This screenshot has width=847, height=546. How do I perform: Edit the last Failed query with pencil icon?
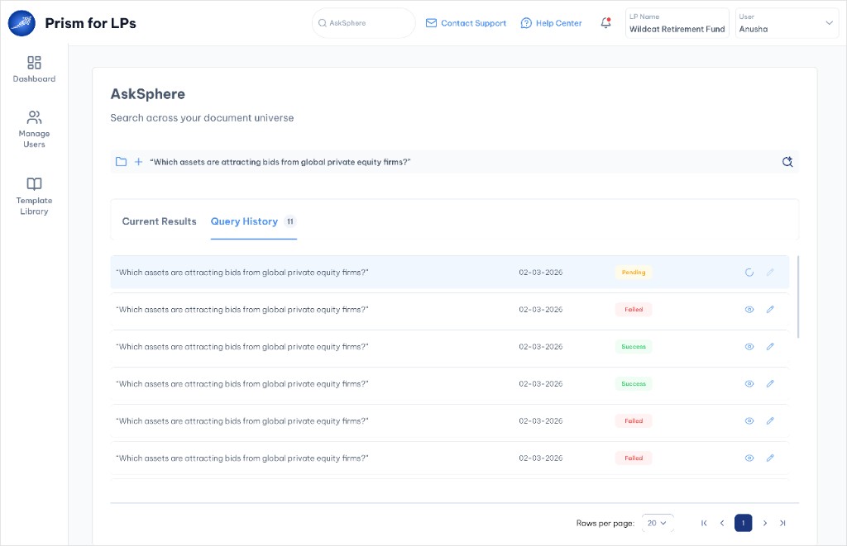tap(770, 458)
